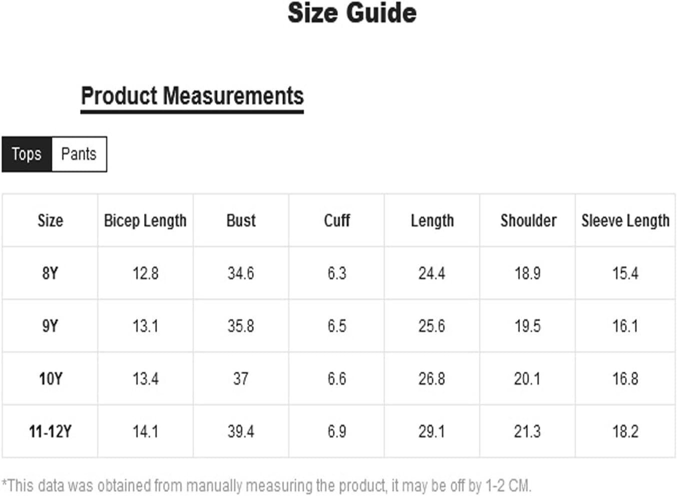The width and height of the screenshot is (677, 496).
Task: Click the Length column header
Action: click(432, 220)
